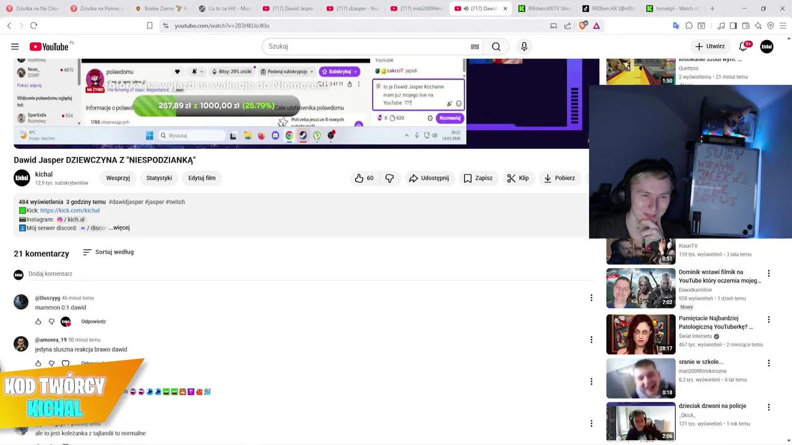The height and width of the screenshot is (445, 792).
Task: Open options menu for @Duszyyg comment
Action: click(x=591, y=298)
